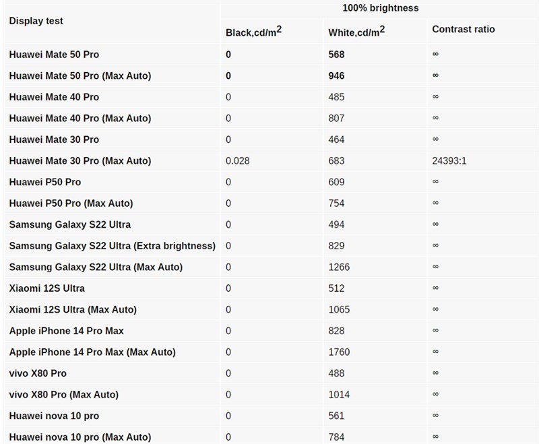This screenshot has width=539, height=444.
Task: Click the Display test column header
Action: coord(36,21)
